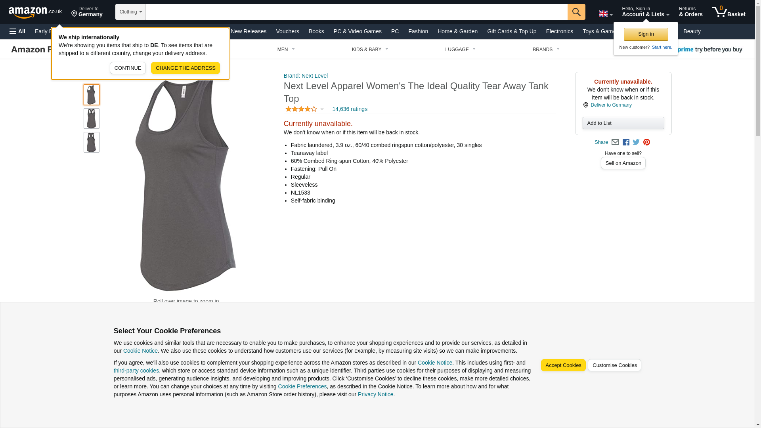Expand the Clothing search category dropdown

tap(130, 12)
